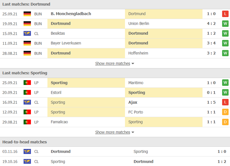
Task: Click Portugal flag in FC Porto row
Action: point(27,112)
